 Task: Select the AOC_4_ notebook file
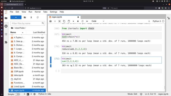click(x=27, y=60)
